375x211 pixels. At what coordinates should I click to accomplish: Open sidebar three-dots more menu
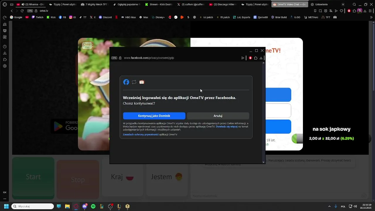pyautogui.click(x=5, y=199)
